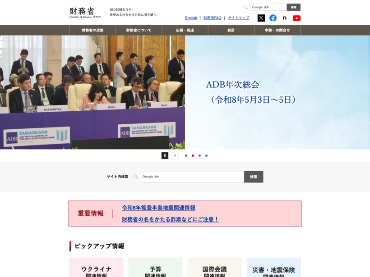Click the large 検索 button in site search
This screenshot has height=277, width=370.
tap(254, 177)
